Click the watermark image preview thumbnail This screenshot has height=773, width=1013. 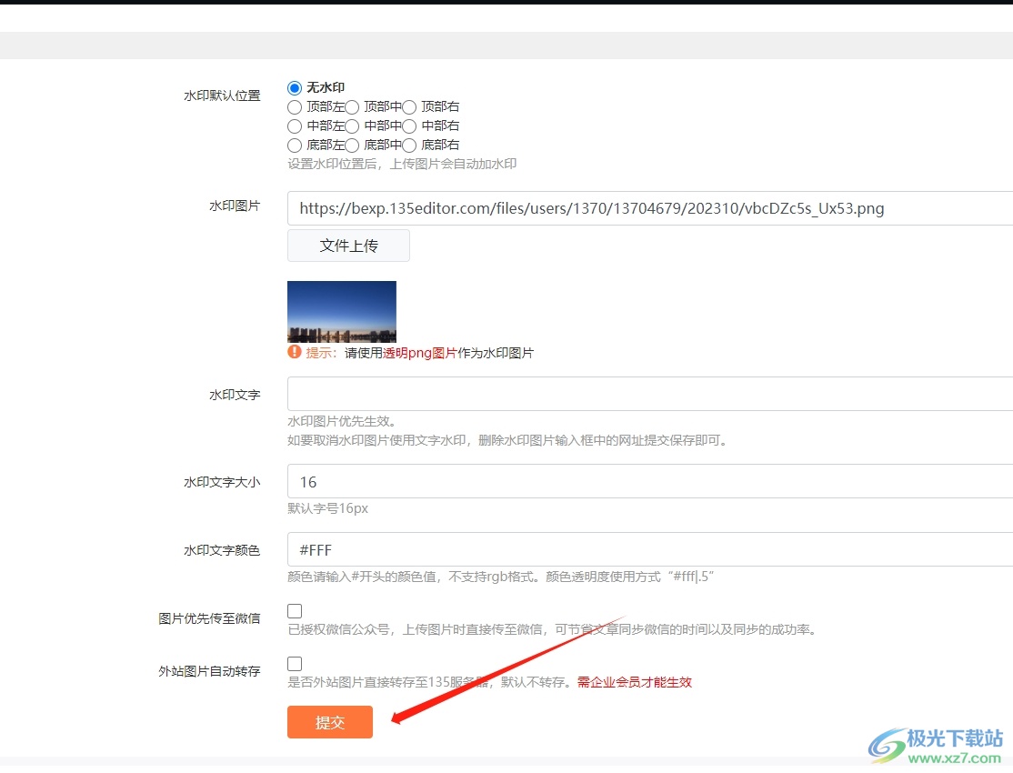coord(342,311)
